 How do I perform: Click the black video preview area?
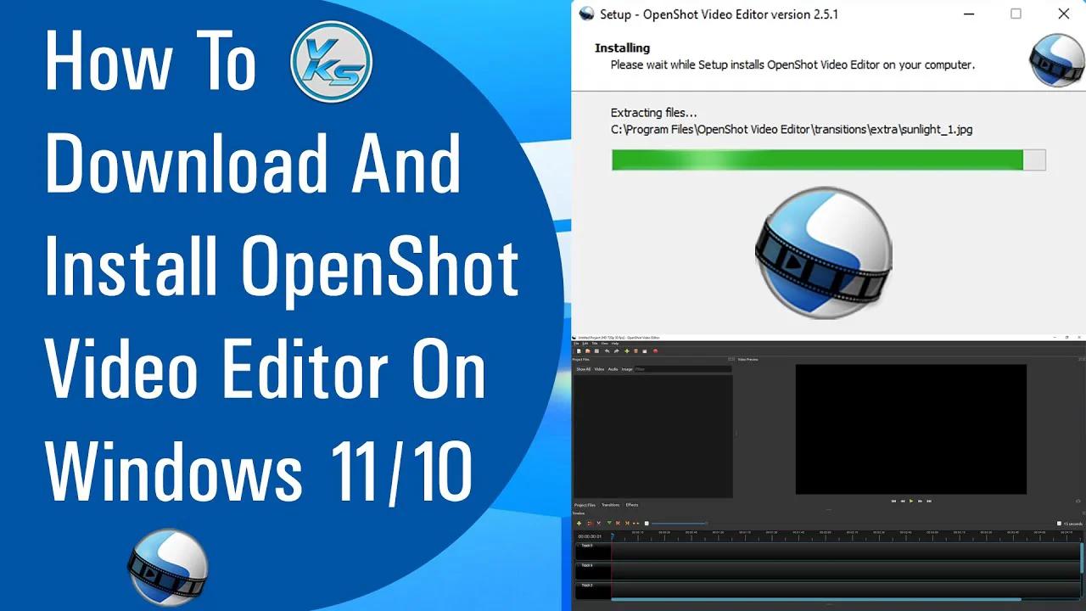click(x=910, y=429)
